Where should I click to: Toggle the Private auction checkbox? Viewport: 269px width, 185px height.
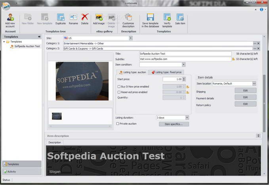point(118,123)
